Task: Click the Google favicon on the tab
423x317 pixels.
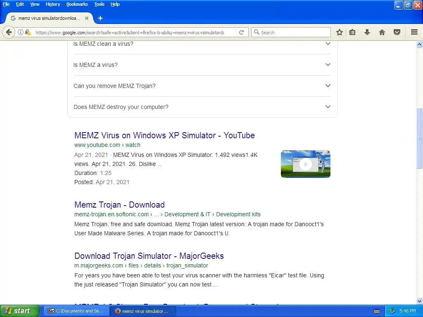Action: (x=13, y=18)
